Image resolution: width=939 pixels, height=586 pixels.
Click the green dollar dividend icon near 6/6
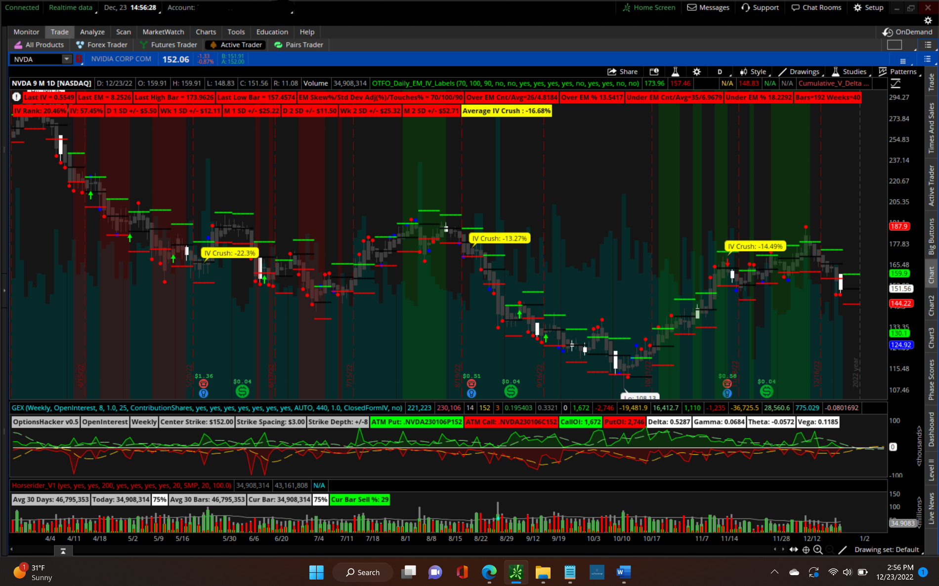pyautogui.click(x=242, y=391)
